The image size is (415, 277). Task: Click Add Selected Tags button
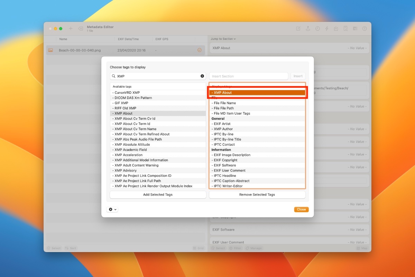pyautogui.click(x=158, y=195)
